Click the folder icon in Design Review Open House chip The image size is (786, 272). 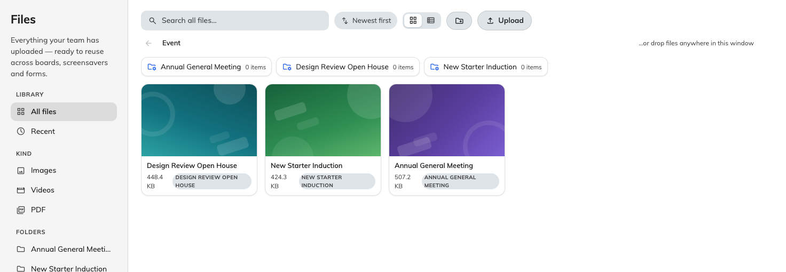[x=287, y=67]
